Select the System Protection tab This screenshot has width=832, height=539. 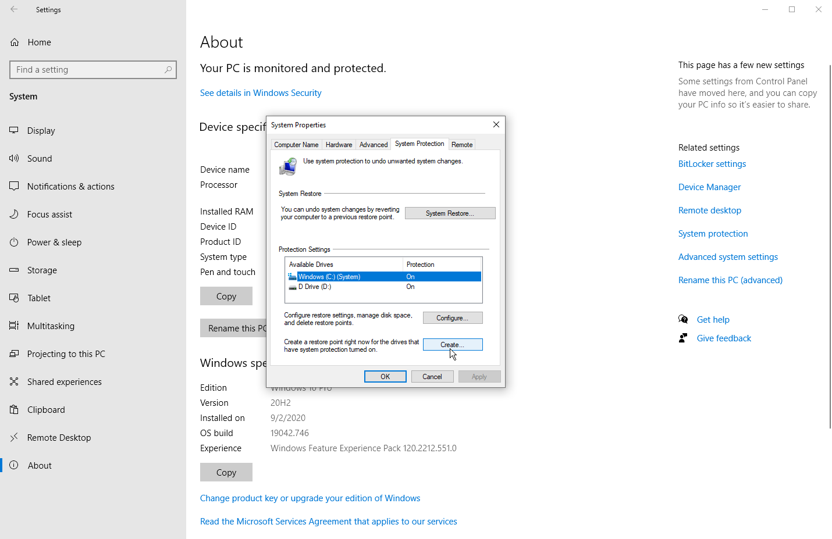click(419, 144)
